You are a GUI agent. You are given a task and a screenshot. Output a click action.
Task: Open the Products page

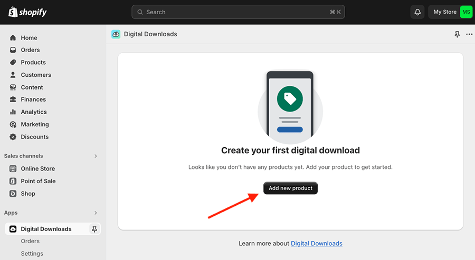[33, 62]
